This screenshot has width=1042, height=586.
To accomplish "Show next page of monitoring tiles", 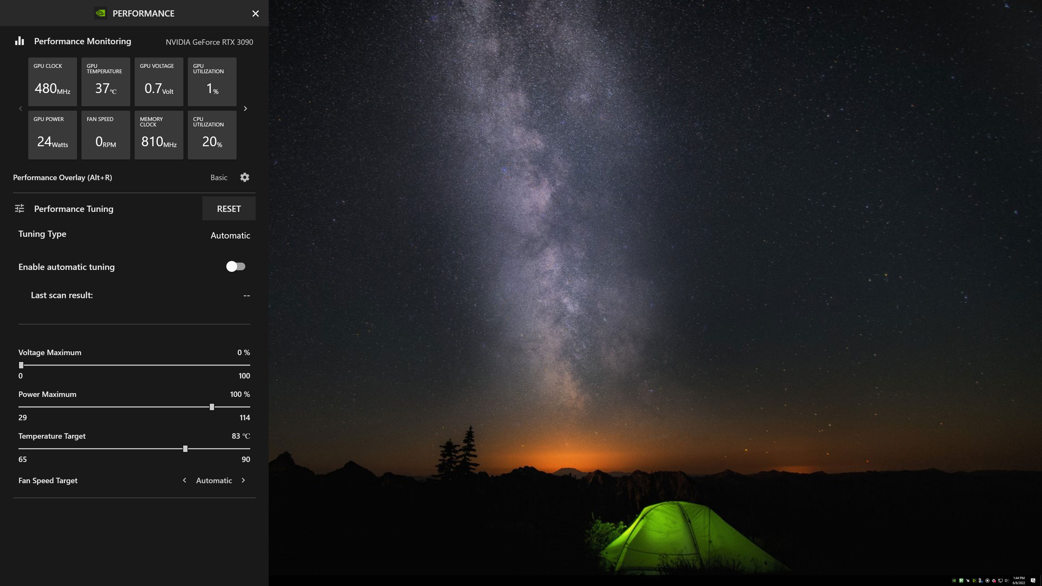I will click(245, 109).
